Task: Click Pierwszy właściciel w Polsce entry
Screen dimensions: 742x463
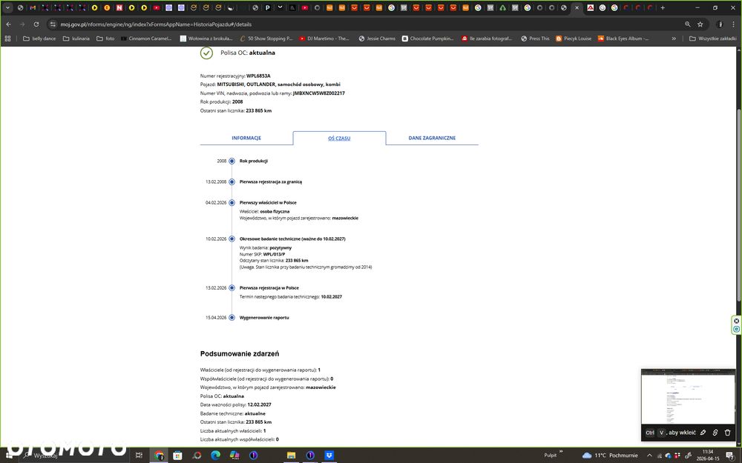Action: [268, 203]
